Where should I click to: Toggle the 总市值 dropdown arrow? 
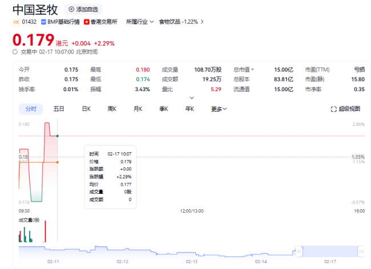tap(252, 70)
